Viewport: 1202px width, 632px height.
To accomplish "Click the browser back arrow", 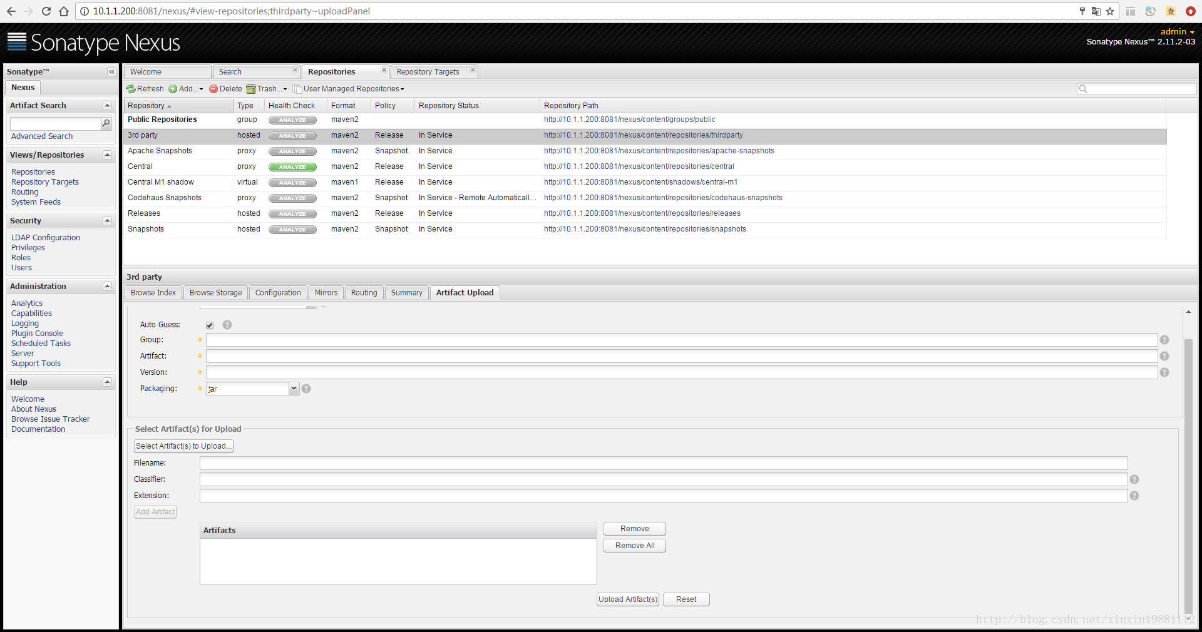I will point(11,11).
